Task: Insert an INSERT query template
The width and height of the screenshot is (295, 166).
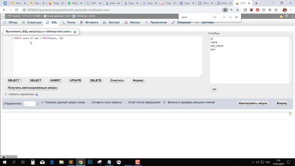Action: click(55, 80)
